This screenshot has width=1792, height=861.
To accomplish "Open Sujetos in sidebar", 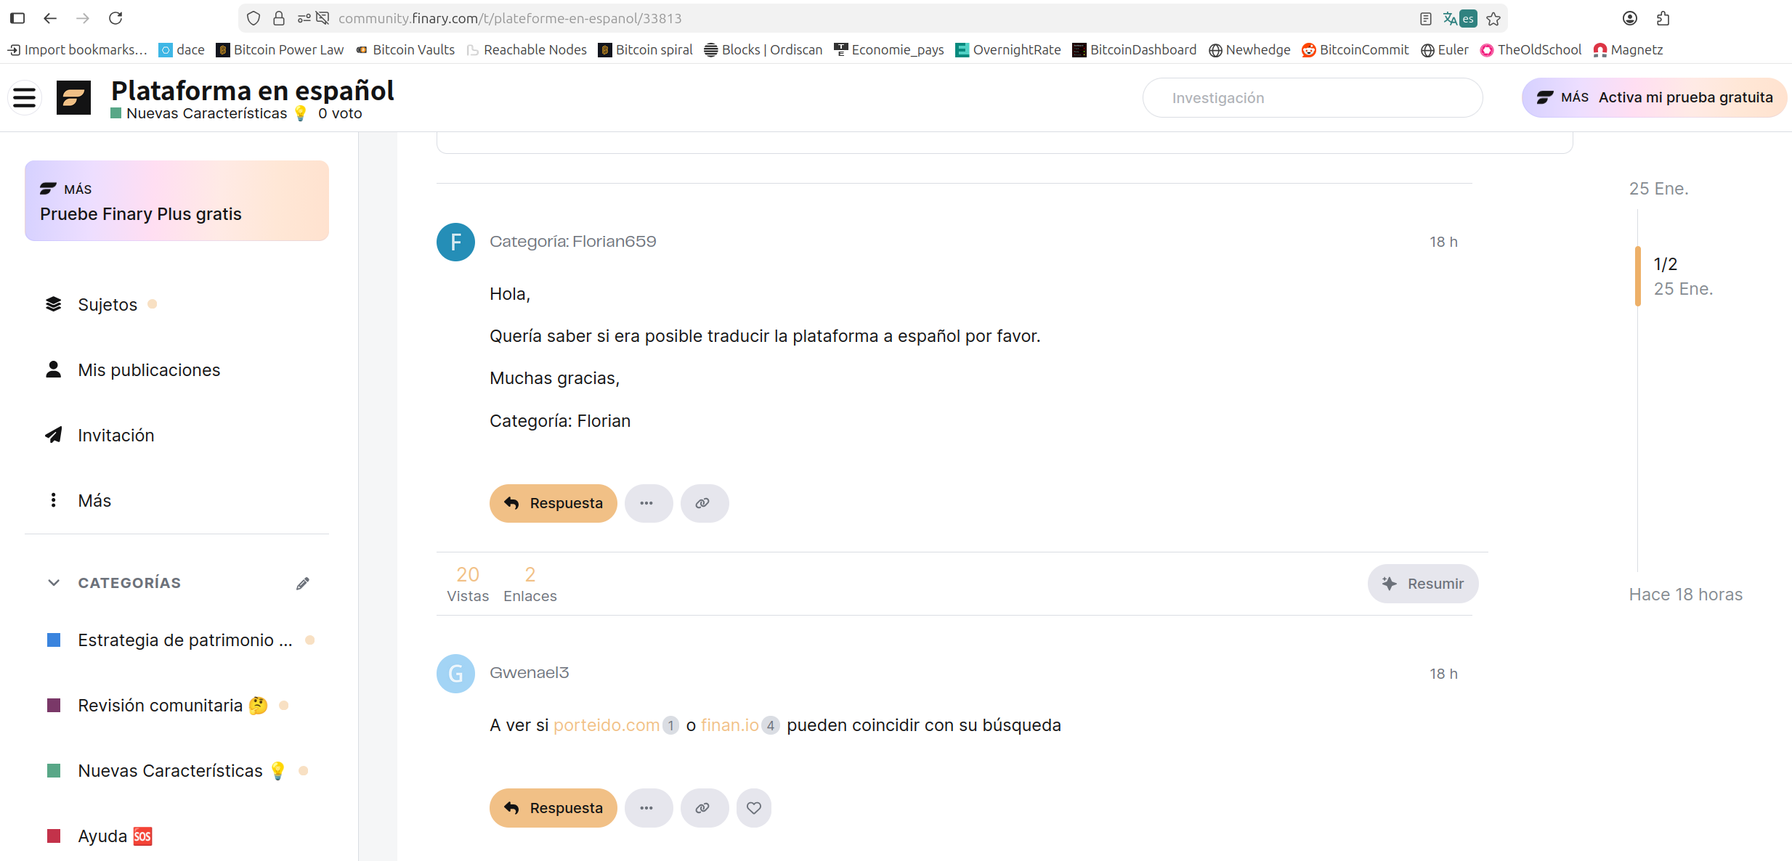I will click(108, 305).
